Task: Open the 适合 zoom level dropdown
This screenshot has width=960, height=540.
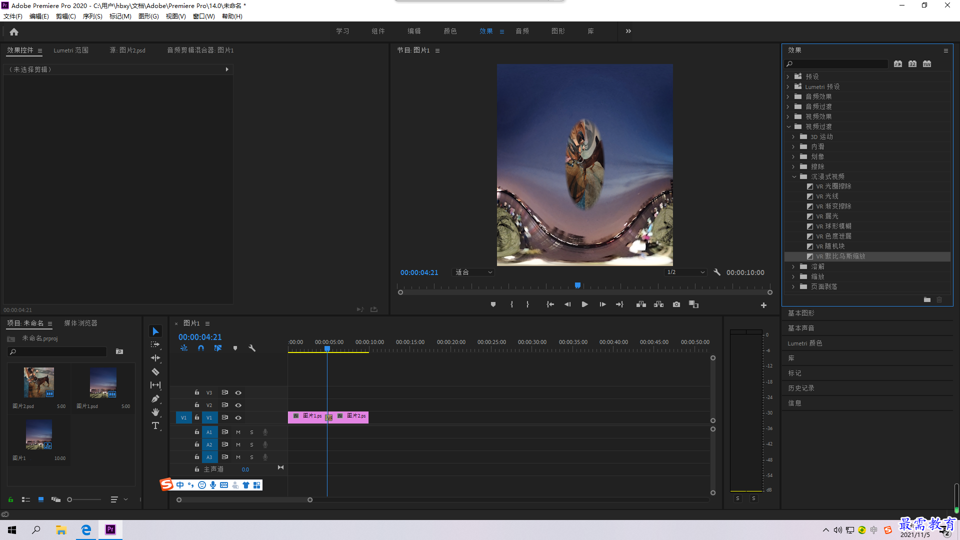Action: pyautogui.click(x=473, y=272)
